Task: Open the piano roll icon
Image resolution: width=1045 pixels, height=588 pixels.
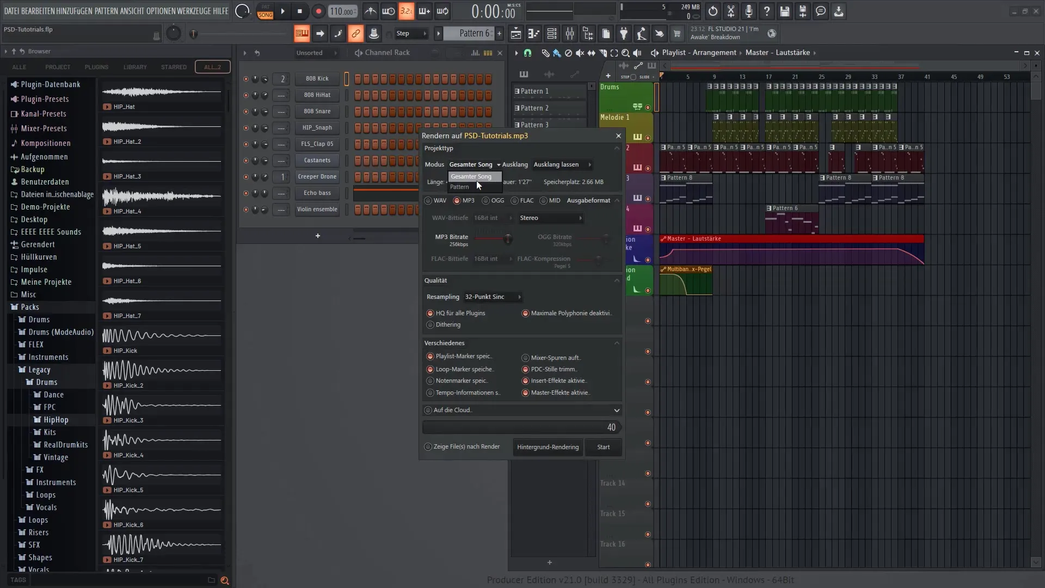Action: pyautogui.click(x=534, y=34)
